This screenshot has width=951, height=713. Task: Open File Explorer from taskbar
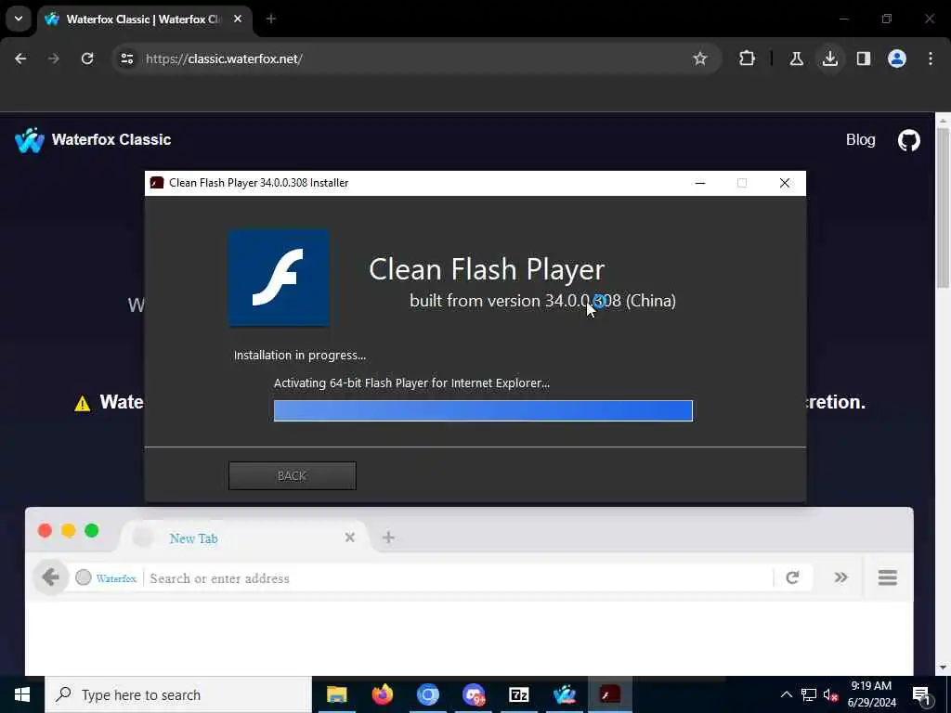click(x=336, y=694)
